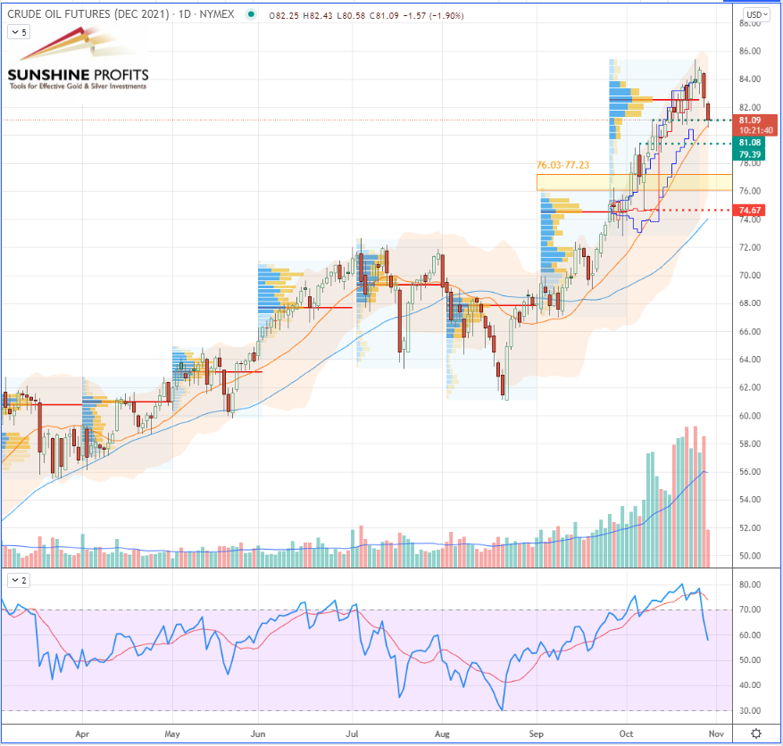Click the 1D interval label
Viewport: 783px width, 746px height.
(x=185, y=14)
